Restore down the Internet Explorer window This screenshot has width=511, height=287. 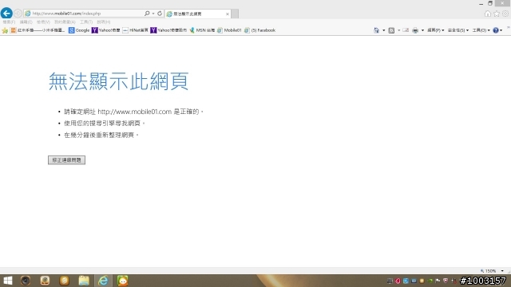tap(490, 3)
